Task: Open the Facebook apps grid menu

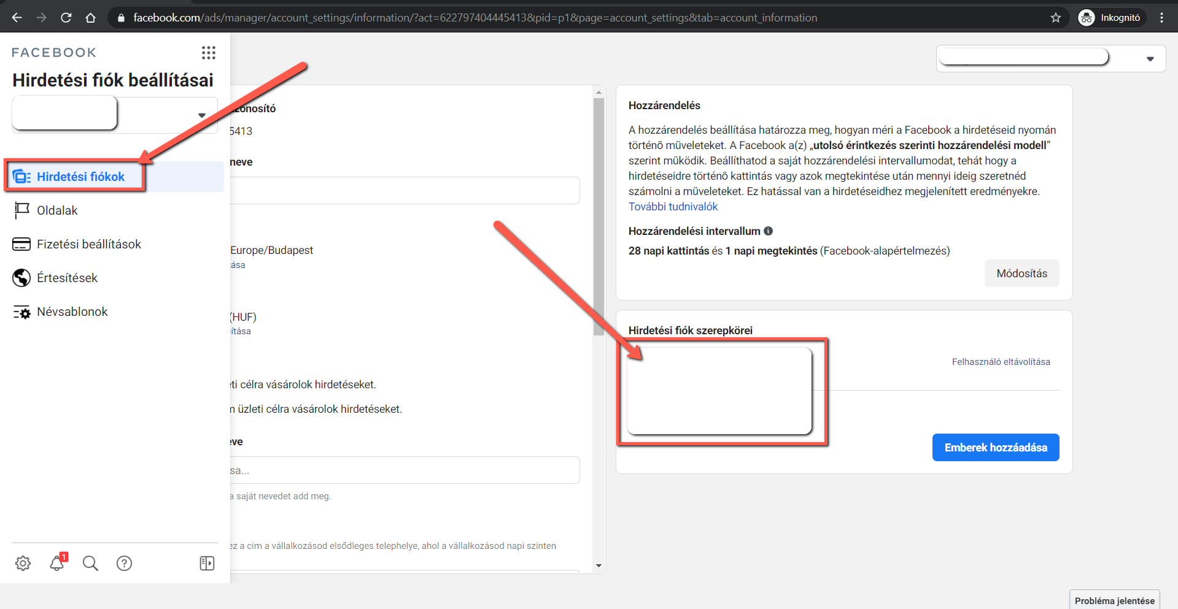Action: coord(209,53)
